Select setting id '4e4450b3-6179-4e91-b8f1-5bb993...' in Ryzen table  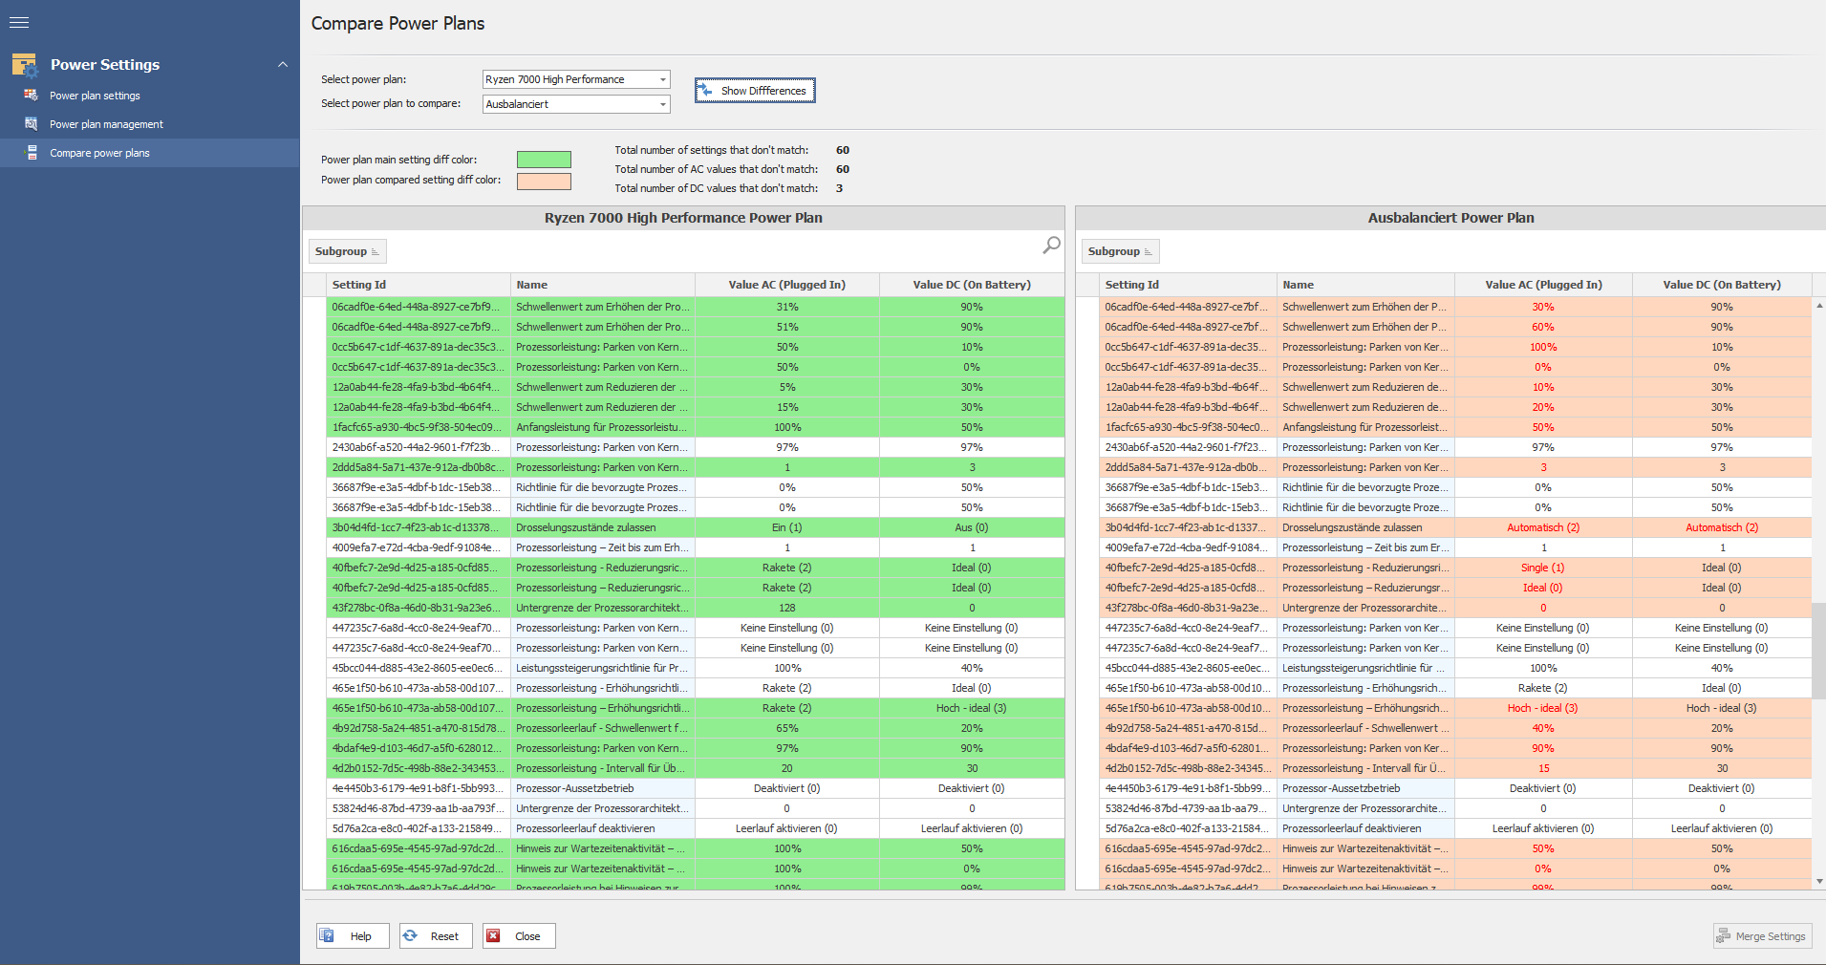(x=419, y=788)
